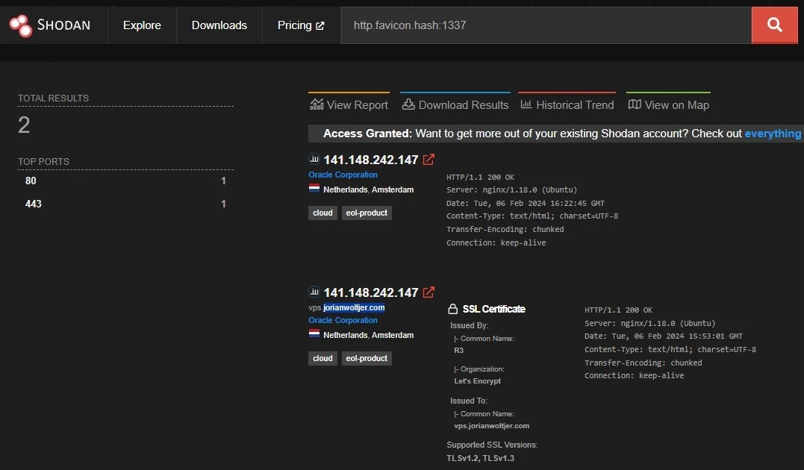Screen dimensions: 804x470
Task: Click eol-product tag in second result
Action: (367, 358)
